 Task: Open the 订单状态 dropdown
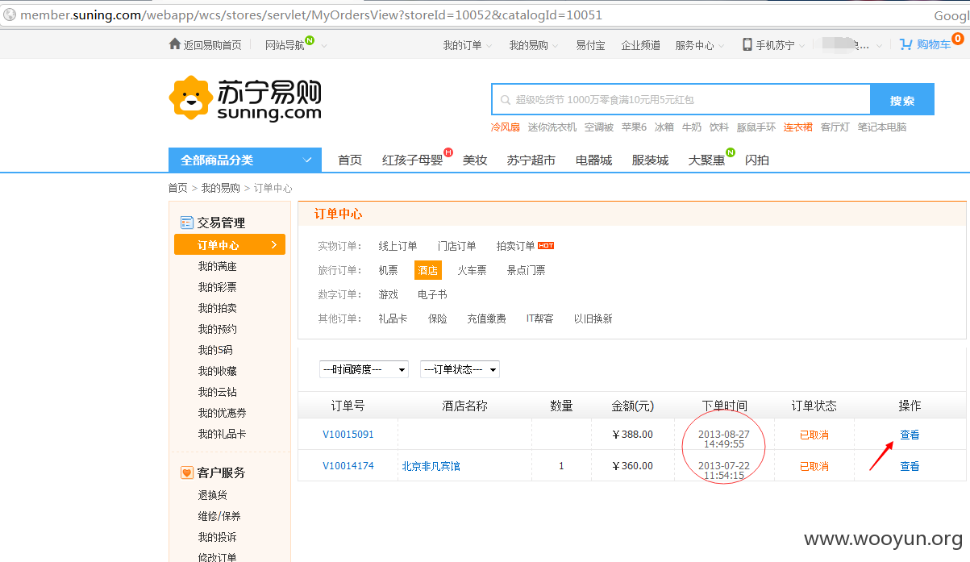[x=460, y=369]
